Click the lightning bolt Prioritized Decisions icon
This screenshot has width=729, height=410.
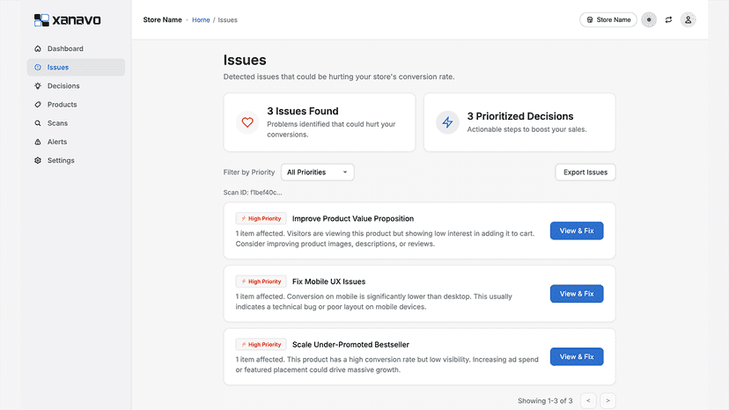pos(447,122)
